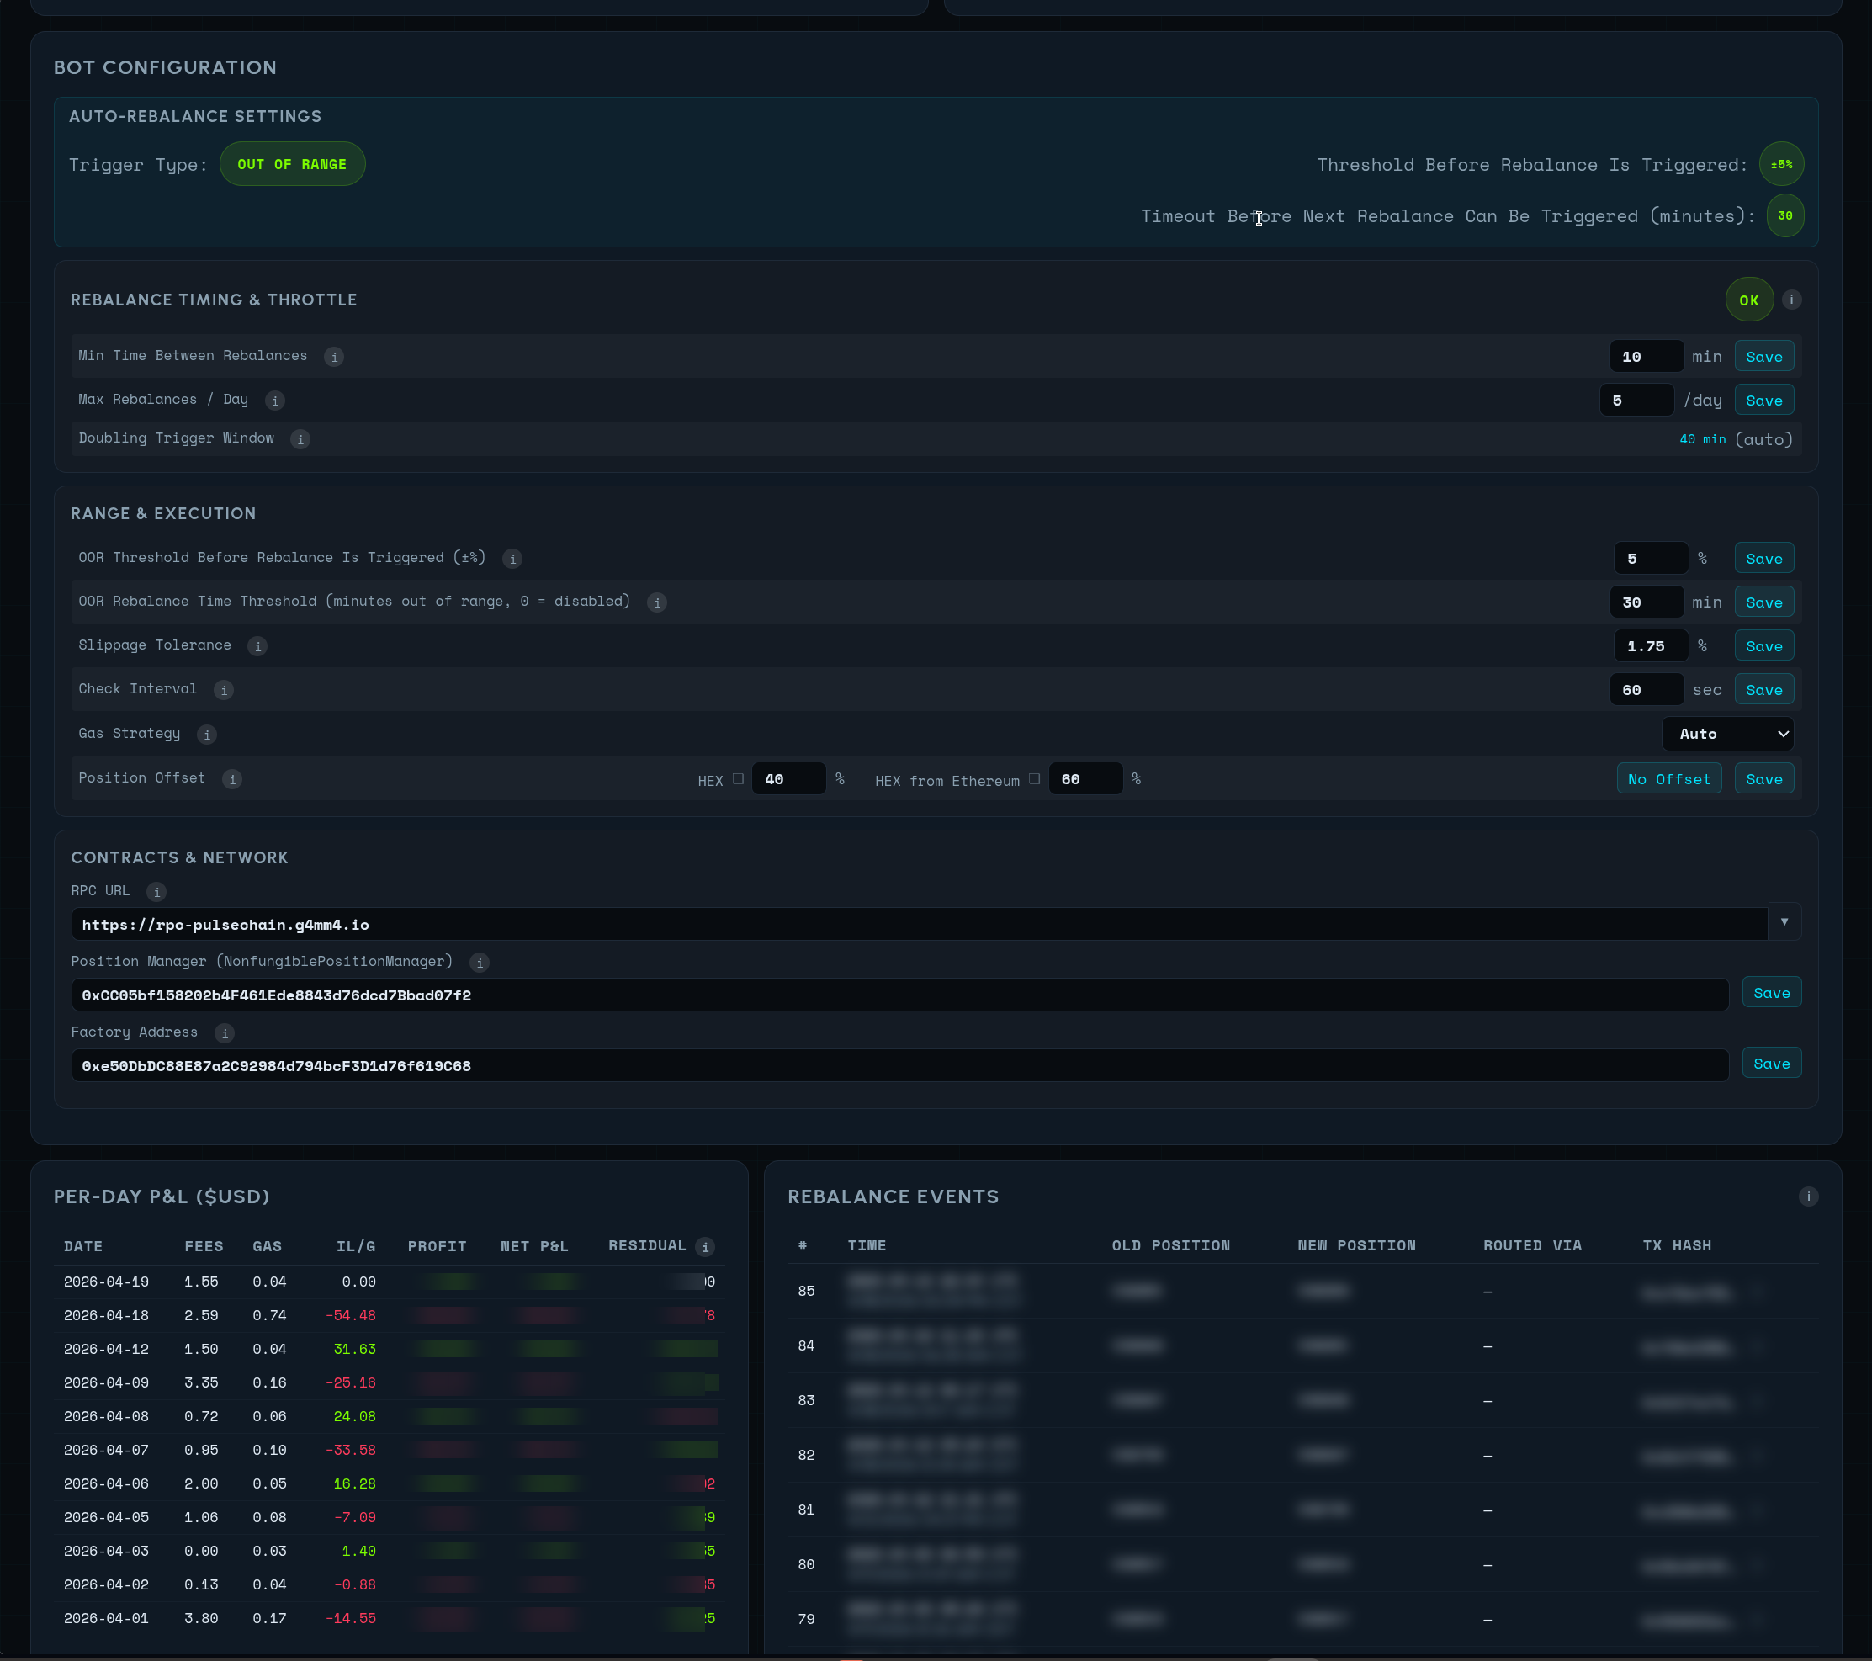Save the Factory Address field

coord(1770,1064)
